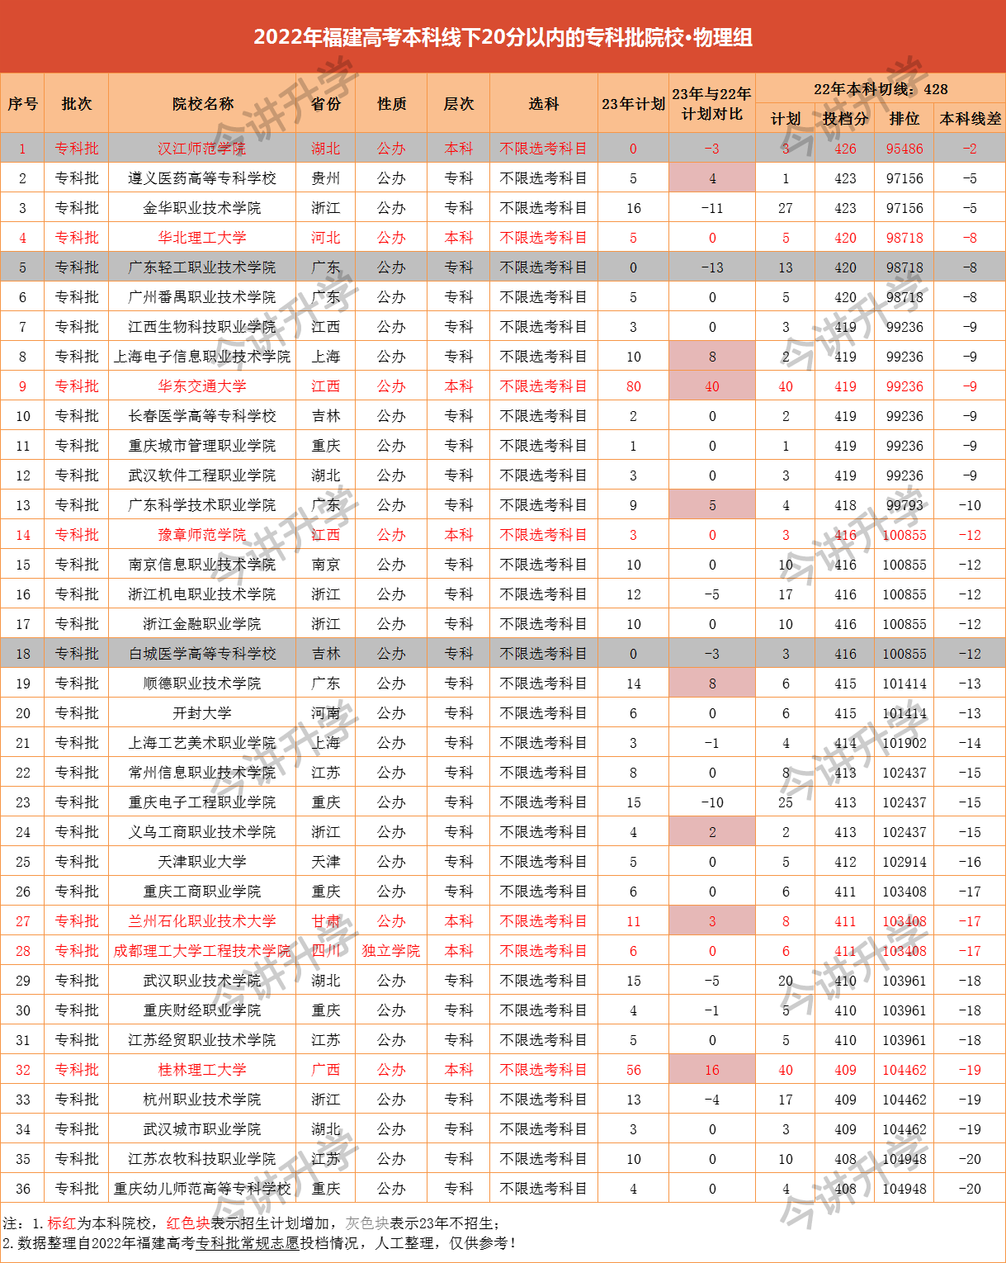Click the 江西生物科技职业学院 cell
The image size is (1006, 1263).
202,327
